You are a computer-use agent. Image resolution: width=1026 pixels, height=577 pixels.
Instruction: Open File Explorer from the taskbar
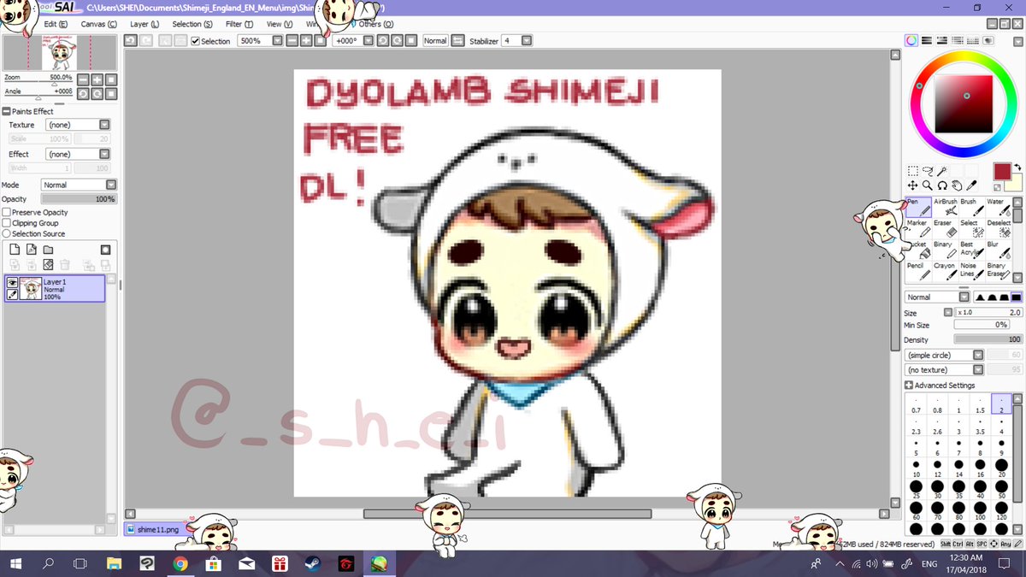[x=114, y=564]
